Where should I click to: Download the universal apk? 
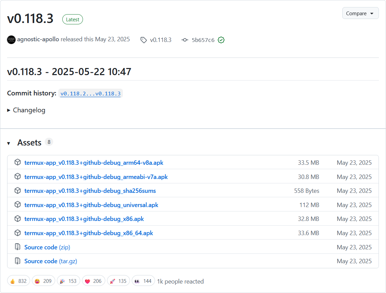91,205
